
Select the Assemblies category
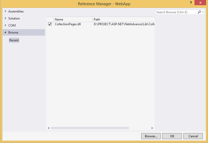click(16, 11)
